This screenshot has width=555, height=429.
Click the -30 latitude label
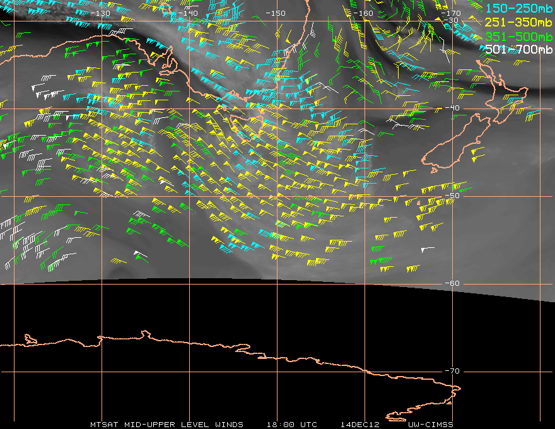(452, 20)
